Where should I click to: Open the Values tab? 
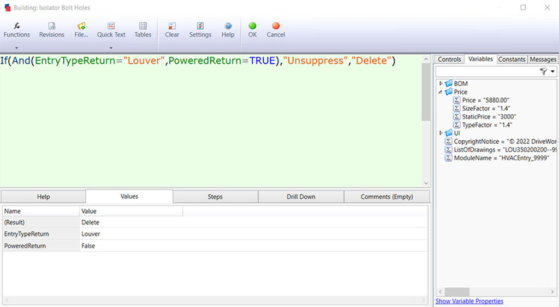click(129, 196)
